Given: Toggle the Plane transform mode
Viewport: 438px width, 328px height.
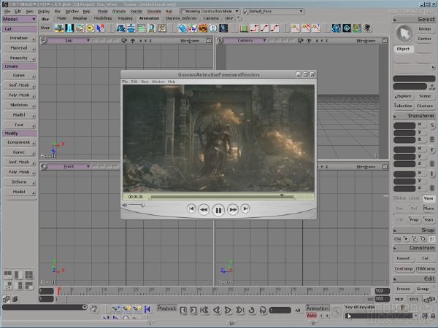Looking at the screenshot, I should click(429, 208).
